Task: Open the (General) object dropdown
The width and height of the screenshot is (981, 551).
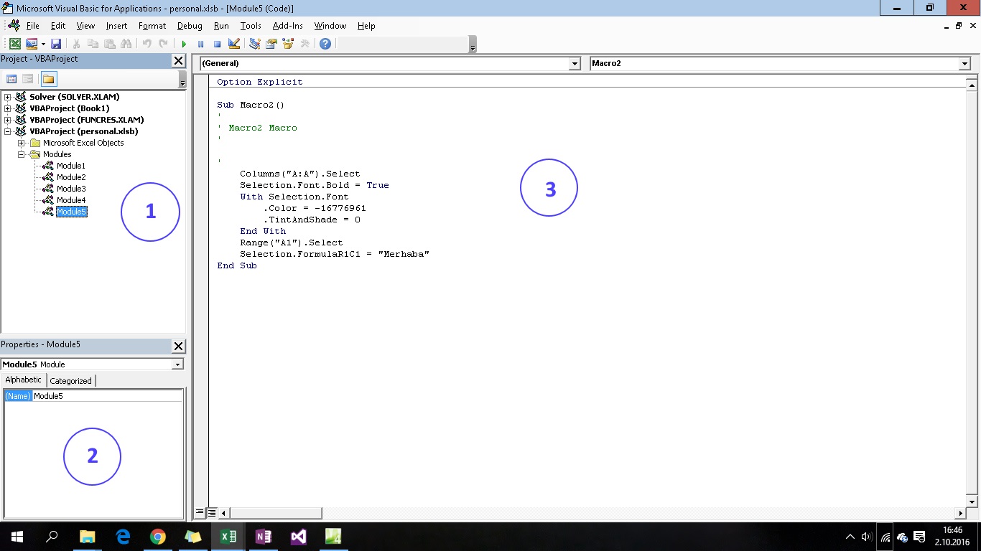Action: click(x=575, y=64)
